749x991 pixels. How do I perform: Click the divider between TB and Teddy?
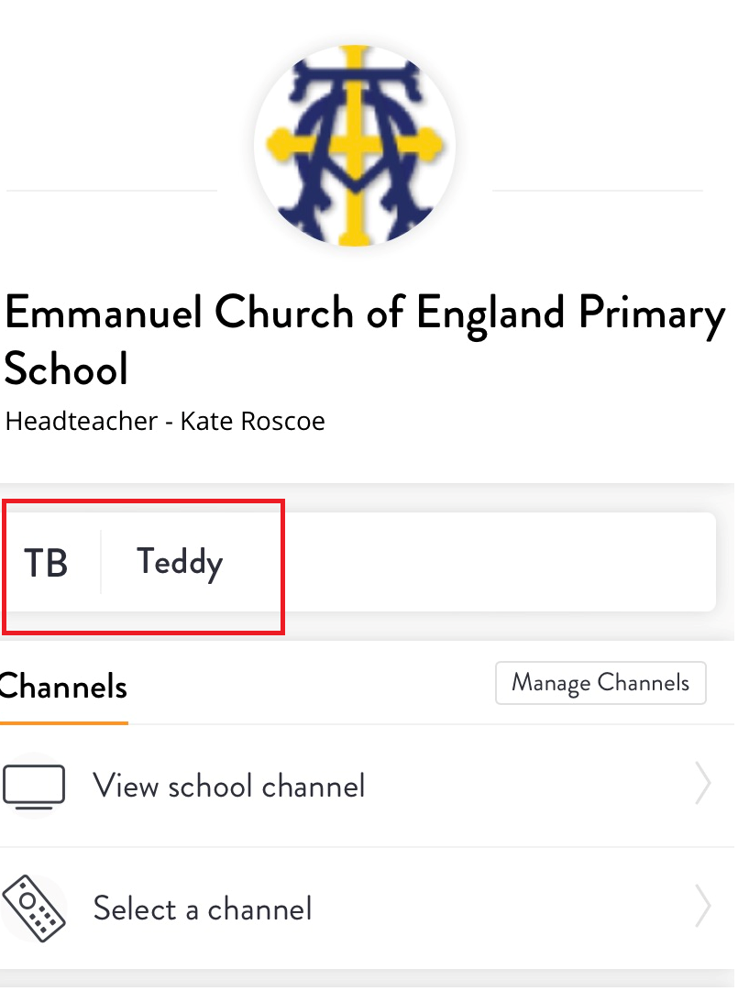(101, 562)
